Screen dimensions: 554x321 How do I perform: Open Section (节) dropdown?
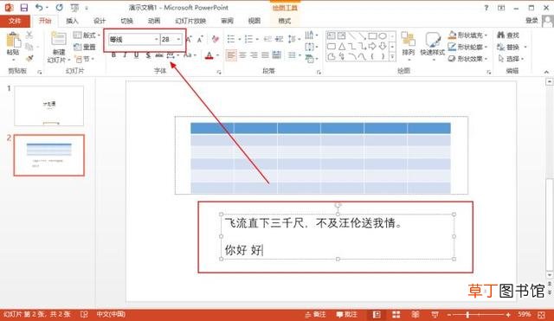coord(84,59)
